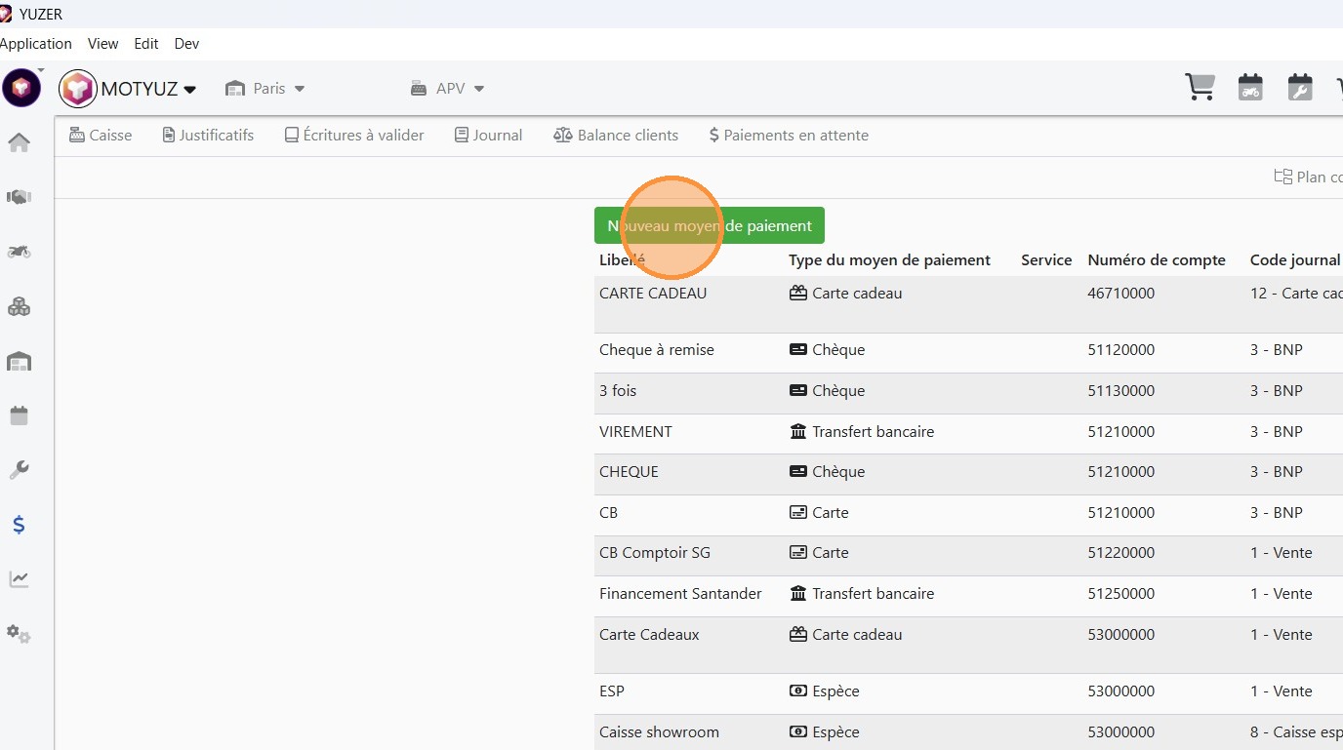Open the gears settings sidebar section
1343x750 pixels.
tap(20, 634)
